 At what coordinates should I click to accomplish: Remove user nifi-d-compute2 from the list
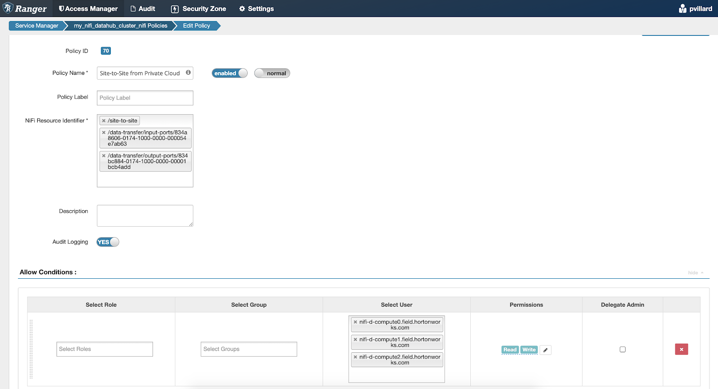pos(355,357)
